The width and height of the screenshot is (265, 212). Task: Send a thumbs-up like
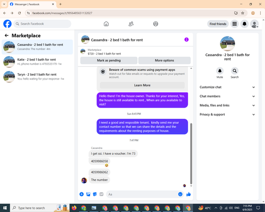189,195
